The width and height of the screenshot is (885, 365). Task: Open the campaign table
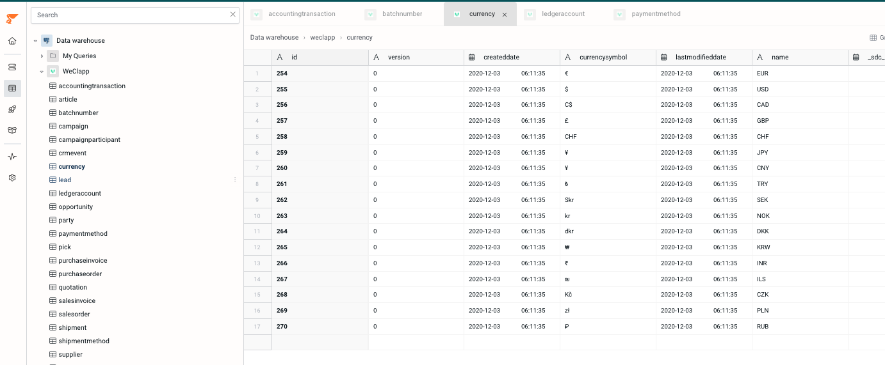(73, 126)
